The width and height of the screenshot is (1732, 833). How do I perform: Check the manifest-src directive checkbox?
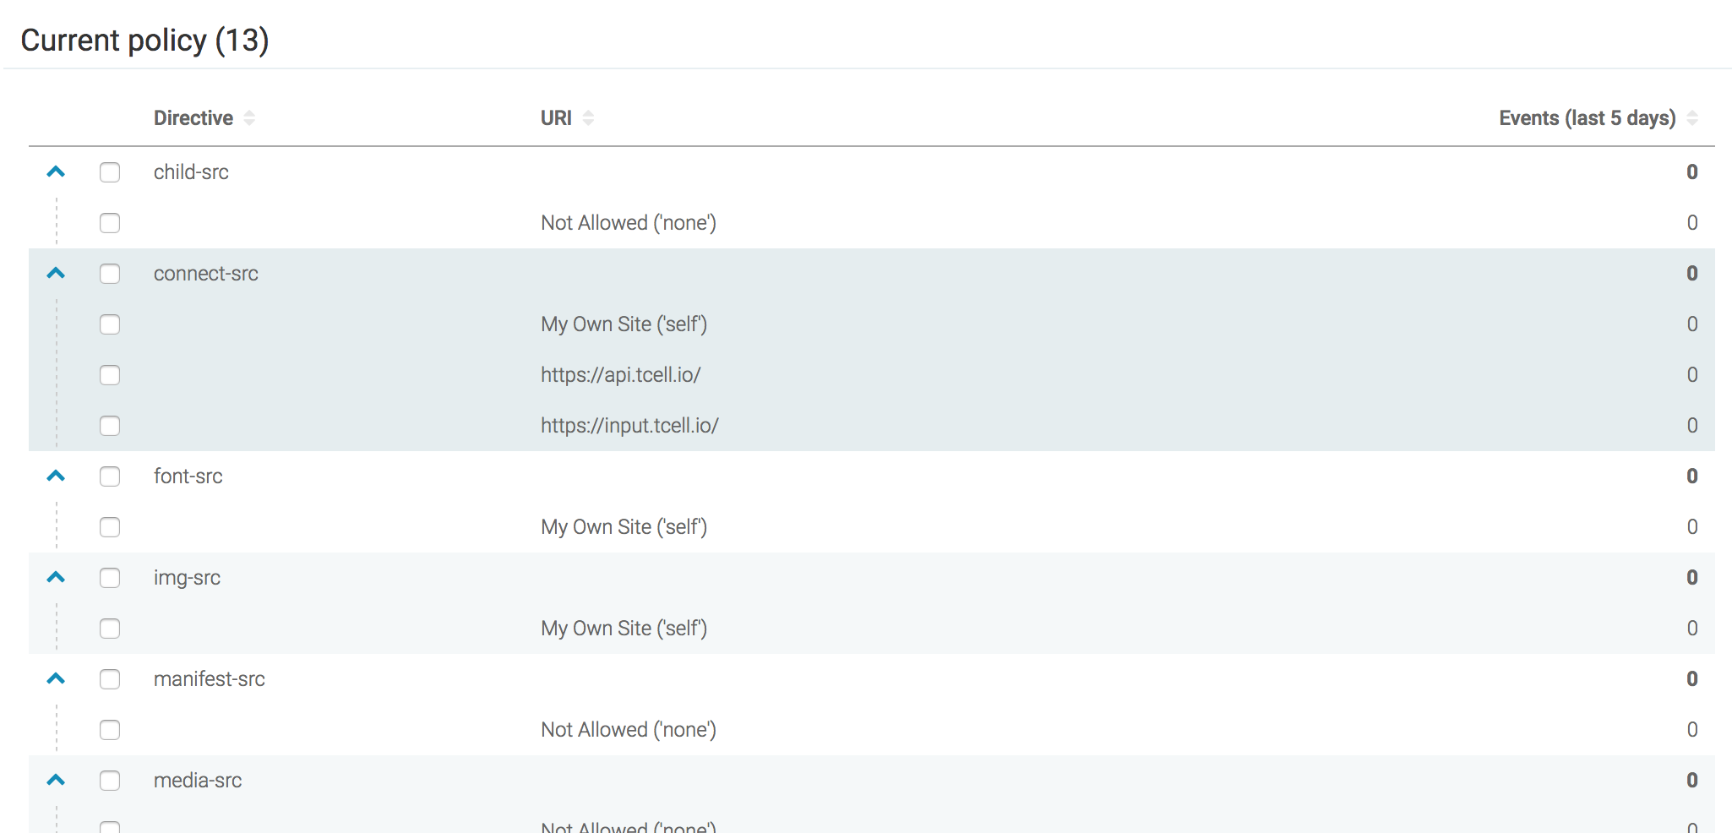pos(110,679)
